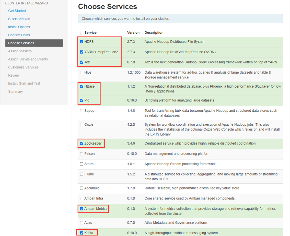The width and height of the screenshot is (290, 236).
Task: Enable the Falcon service checkbox
Action: 82,154
